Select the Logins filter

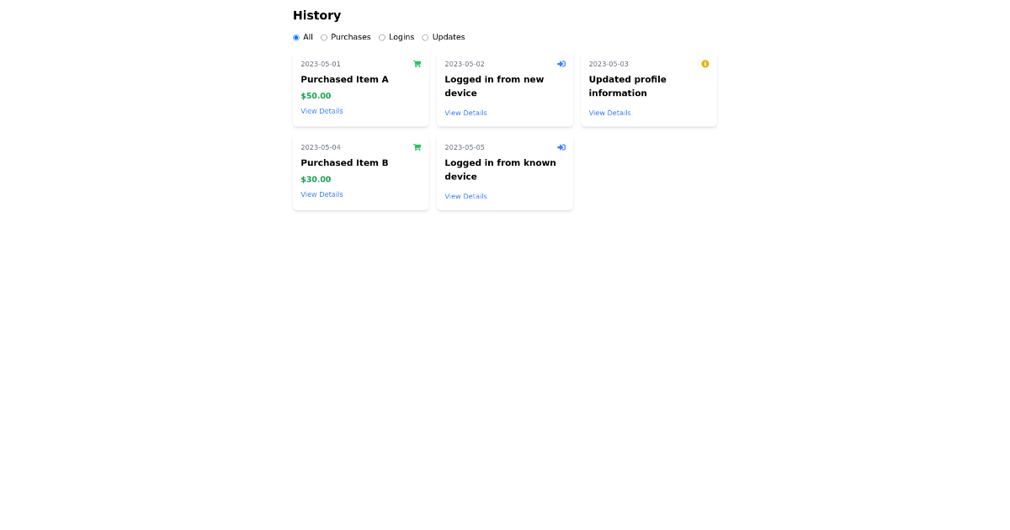(381, 37)
